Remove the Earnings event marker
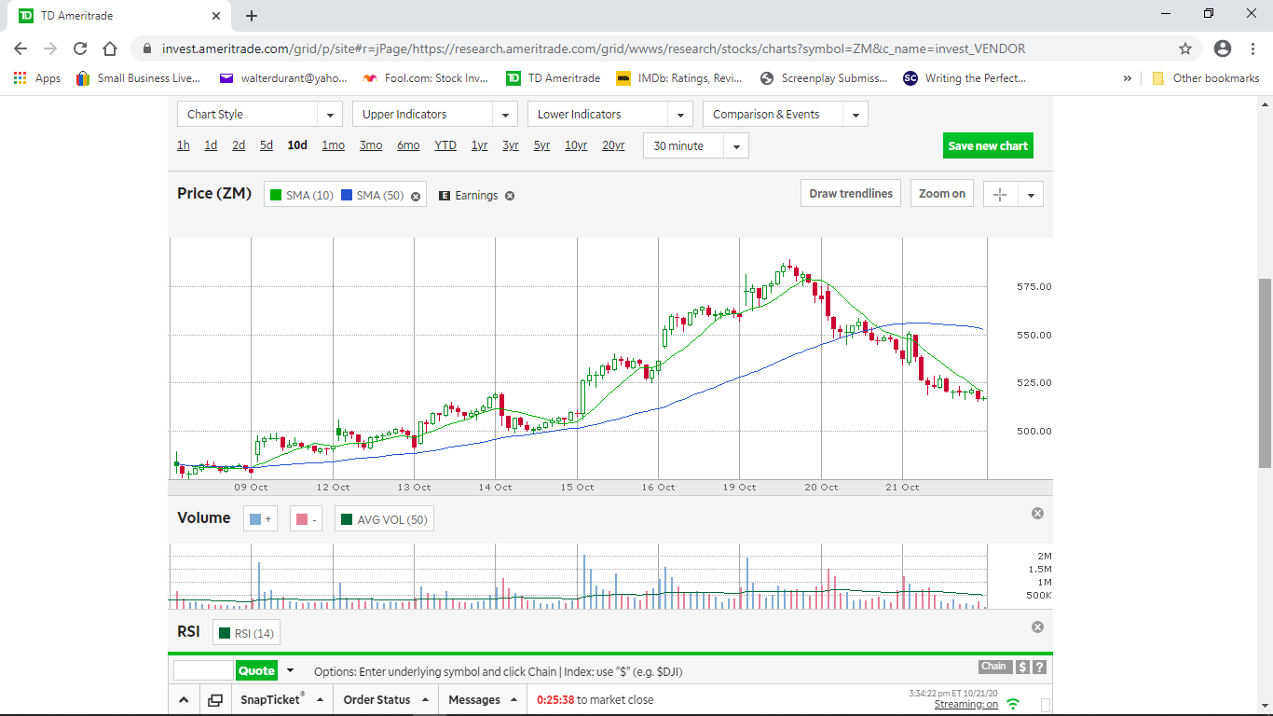The height and width of the screenshot is (716, 1273). pos(510,196)
